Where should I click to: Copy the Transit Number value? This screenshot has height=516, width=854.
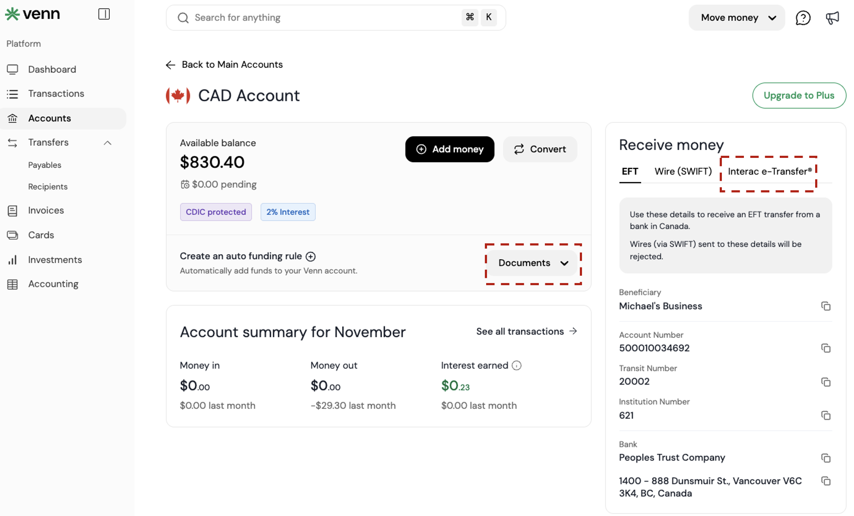pyautogui.click(x=826, y=382)
